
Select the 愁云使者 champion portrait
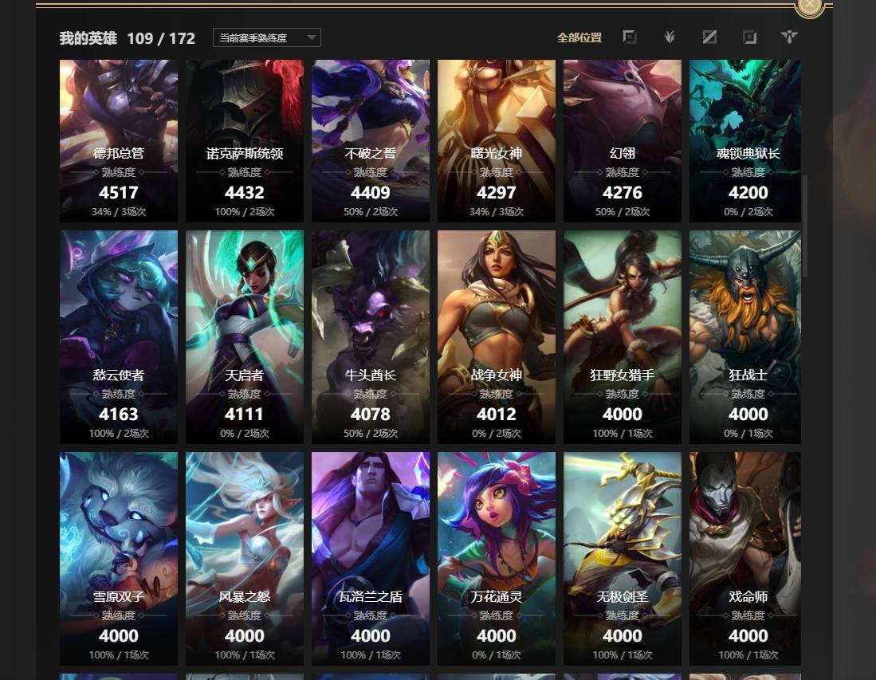click(119, 337)
